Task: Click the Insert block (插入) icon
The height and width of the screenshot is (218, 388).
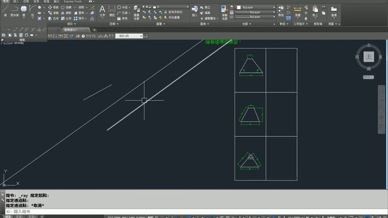Action: pos(195,11)
